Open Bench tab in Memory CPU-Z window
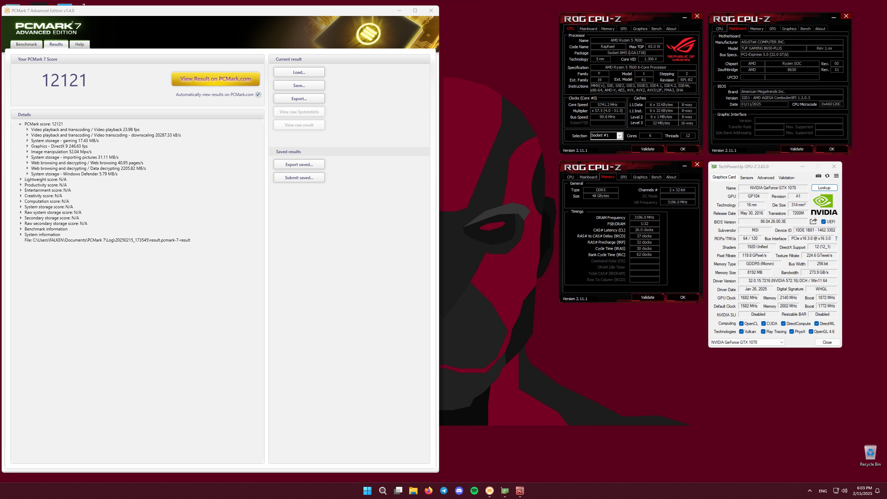 tap(656, 177)
